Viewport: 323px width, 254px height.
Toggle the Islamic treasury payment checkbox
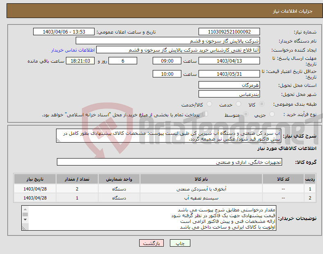tap(206, 114)
